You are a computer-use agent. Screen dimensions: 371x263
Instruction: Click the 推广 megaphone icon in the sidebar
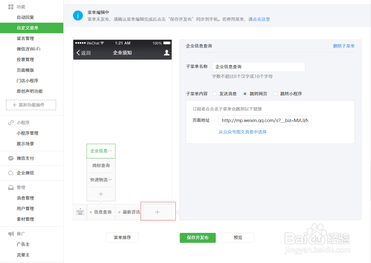coord(11,234)
